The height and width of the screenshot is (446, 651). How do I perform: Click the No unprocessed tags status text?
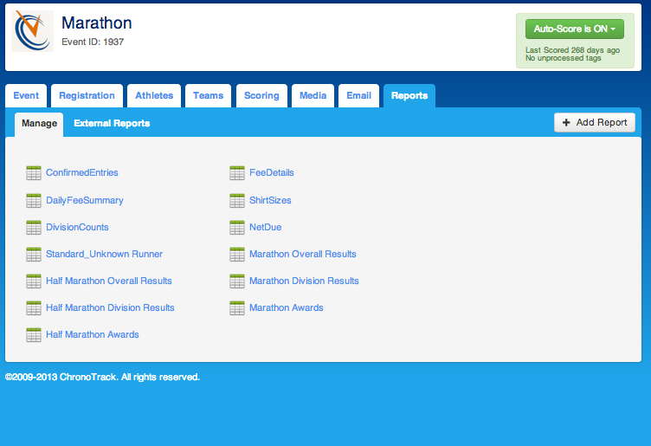click(564, 58)
